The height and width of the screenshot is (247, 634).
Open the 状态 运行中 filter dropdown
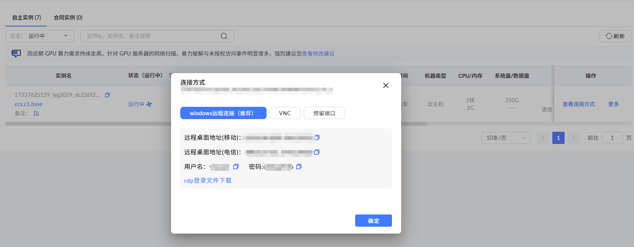pos(40,36)
